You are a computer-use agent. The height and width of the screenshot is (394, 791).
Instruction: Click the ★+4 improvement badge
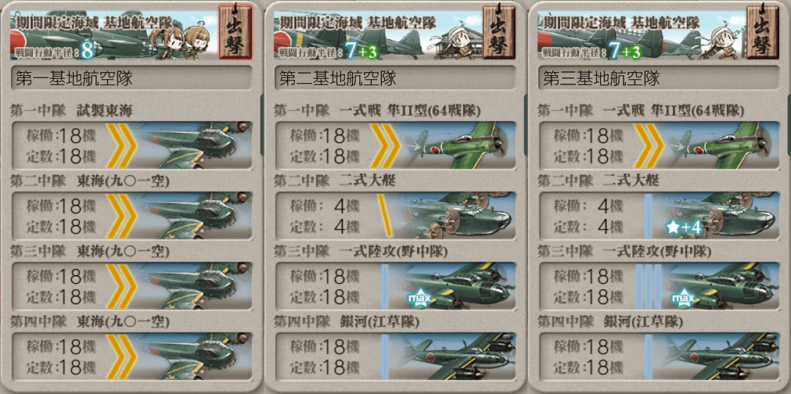pos(684,227)
